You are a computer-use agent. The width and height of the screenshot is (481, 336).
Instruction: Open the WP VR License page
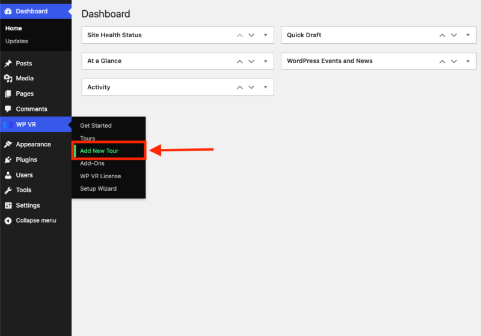(x=100, y=176)
